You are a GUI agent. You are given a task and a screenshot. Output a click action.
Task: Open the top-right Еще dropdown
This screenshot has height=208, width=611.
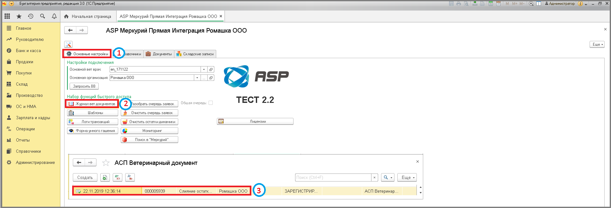pos(597,44)
